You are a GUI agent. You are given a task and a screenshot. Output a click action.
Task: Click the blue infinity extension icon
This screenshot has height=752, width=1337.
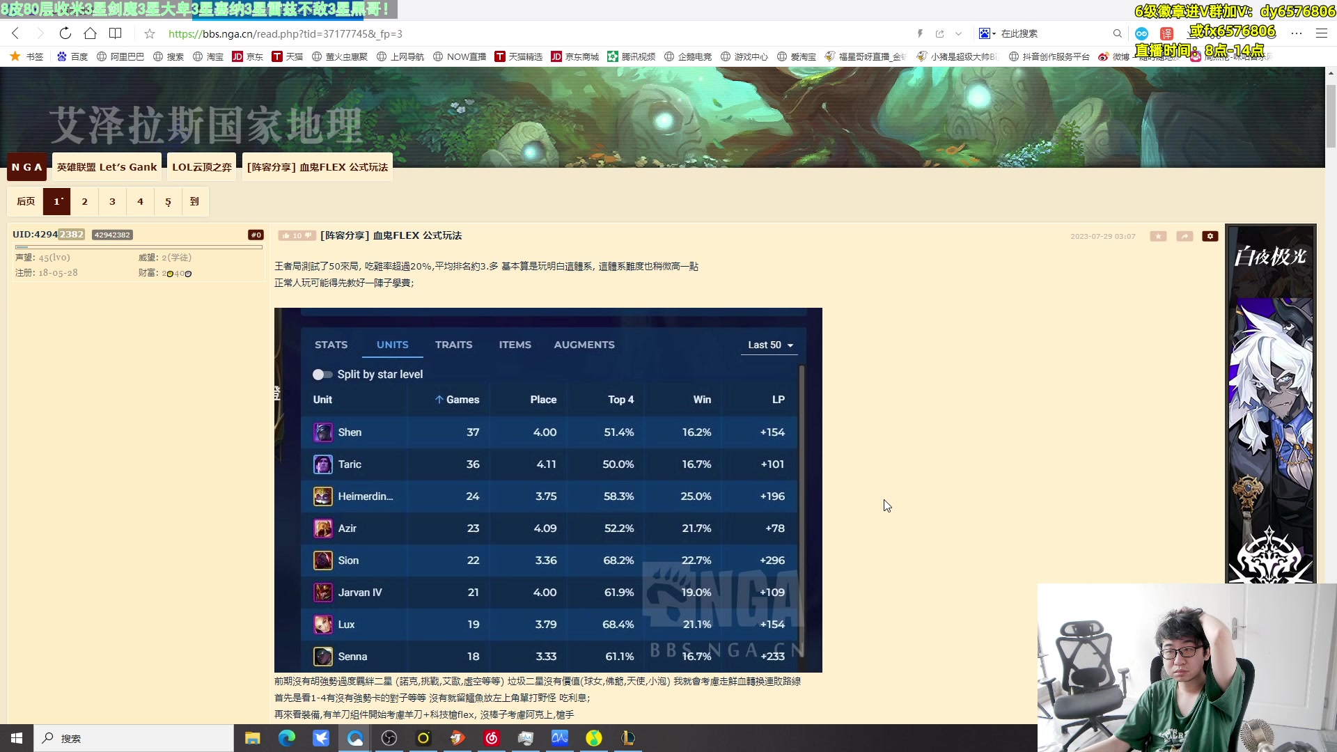(1141, 33)
